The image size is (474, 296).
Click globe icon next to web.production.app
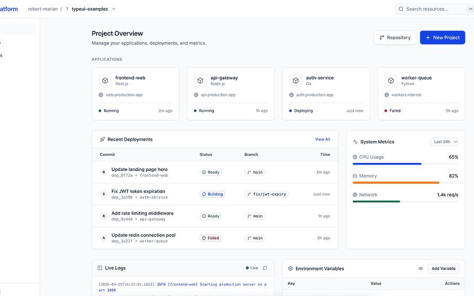pyautogui.click(x=101, y=95)
